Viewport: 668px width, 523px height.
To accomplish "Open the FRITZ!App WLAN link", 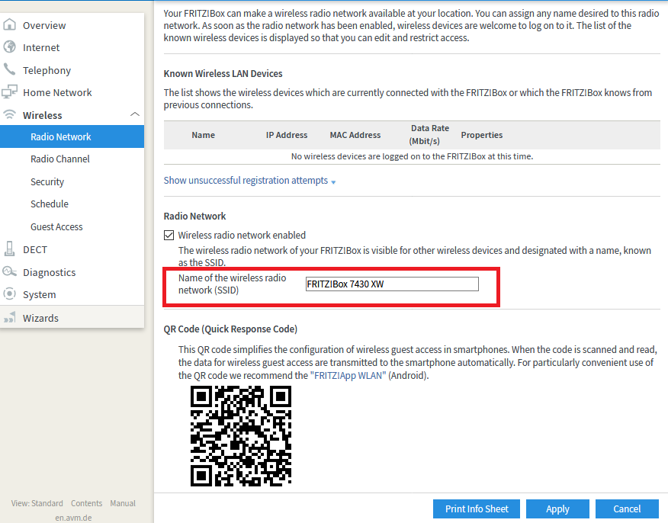I will click(348, 376).
